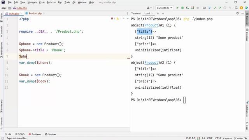The width and height of the screenshot is (249, 140).
Task: Click the warning count indicator in editor
Action: click(x=118, y=19)
